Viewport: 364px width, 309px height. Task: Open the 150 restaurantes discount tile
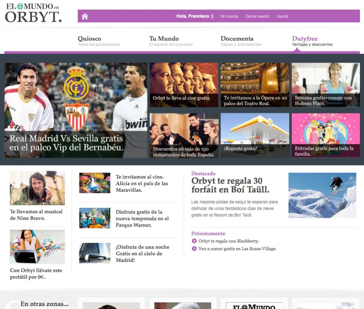point(184,136)
